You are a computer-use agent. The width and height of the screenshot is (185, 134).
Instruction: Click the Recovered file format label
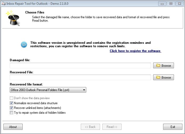pyautogui.click(x=26, y=84)
